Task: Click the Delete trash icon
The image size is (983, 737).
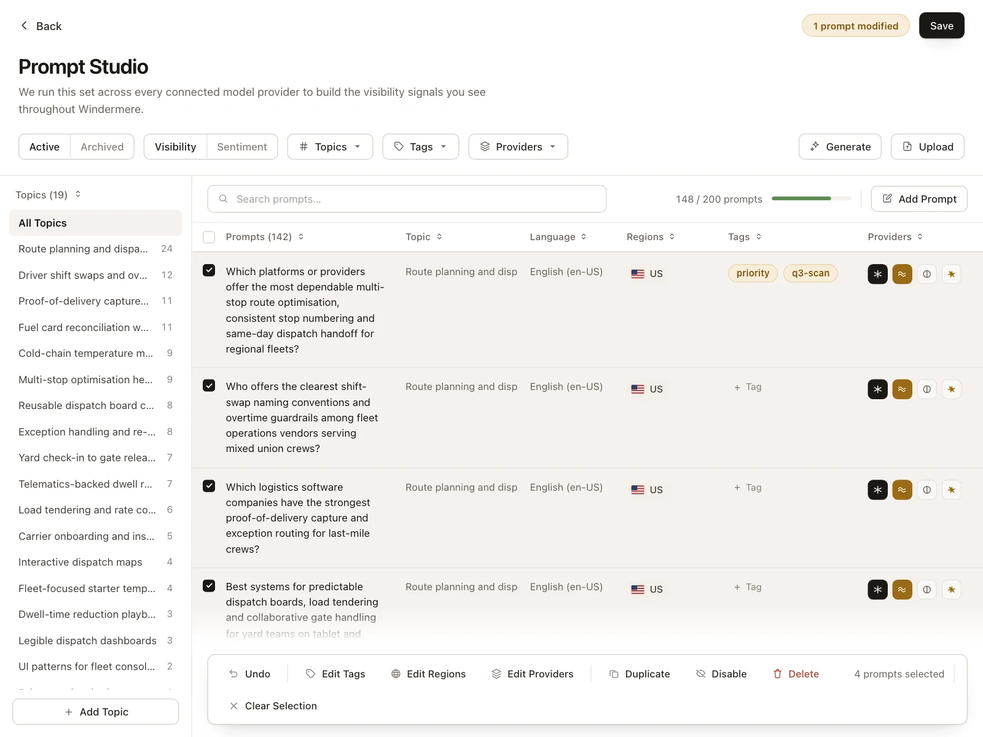Action: (x=777, y=674)
